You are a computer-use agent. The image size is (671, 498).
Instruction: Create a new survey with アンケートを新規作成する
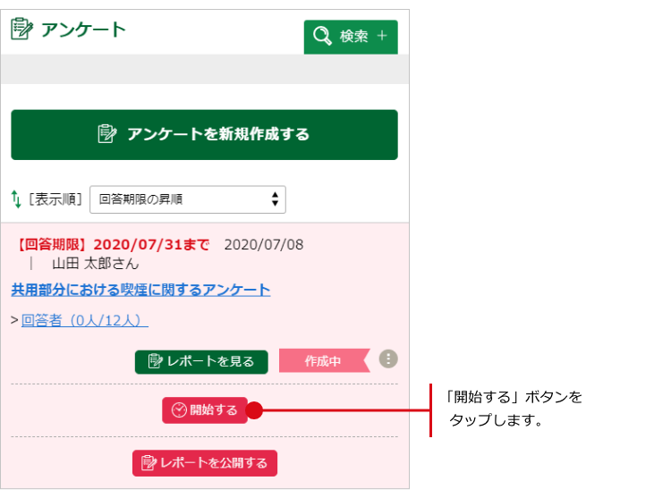pos(204,135)
